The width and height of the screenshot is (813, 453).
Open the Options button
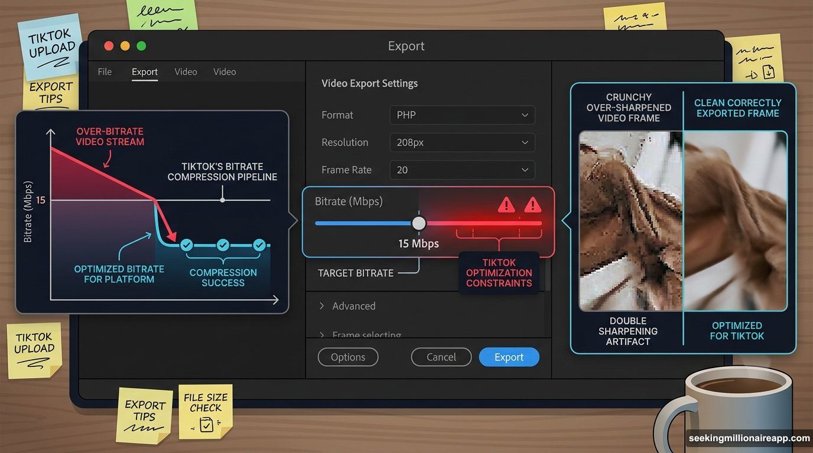pyautogui.click(x=348, y=357)
